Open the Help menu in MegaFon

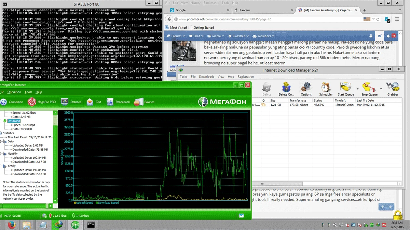tap(39, 92)
